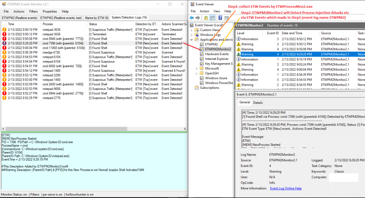Click the Back arrow in Event Viewer toolbar
Screen dimensions: 365x198
tap(192, 18)
